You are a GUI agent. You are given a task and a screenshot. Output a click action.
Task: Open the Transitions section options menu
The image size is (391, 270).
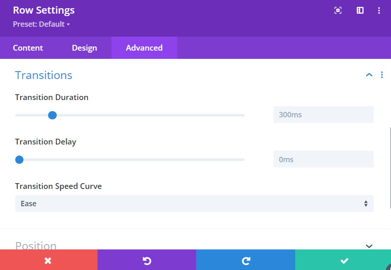[382, 75]
